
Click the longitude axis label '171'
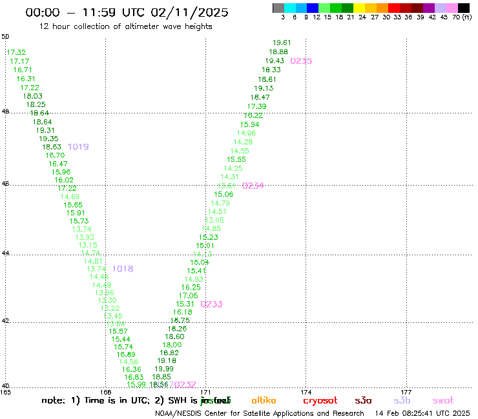[x=205, y=392]
